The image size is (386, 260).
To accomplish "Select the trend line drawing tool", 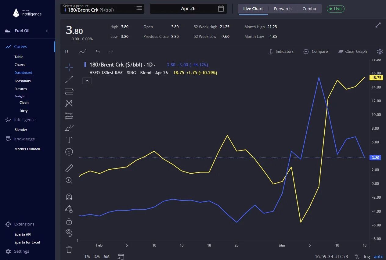I will tap(69, 80).
